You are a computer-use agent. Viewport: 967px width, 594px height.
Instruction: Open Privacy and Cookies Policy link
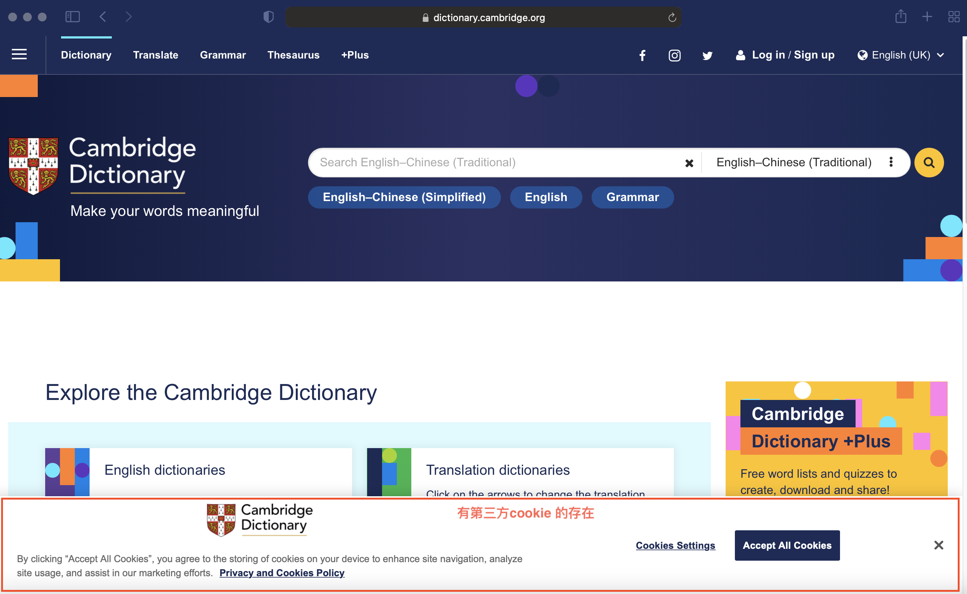[282, 573]
